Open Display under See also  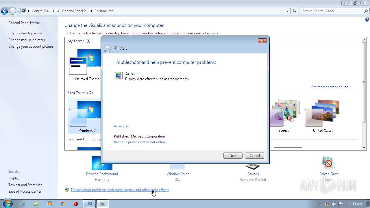(14, 178)
